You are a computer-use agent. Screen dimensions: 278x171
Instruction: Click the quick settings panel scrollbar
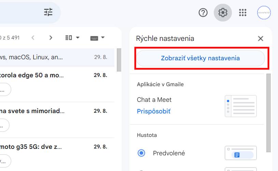(x=268, y=113)
